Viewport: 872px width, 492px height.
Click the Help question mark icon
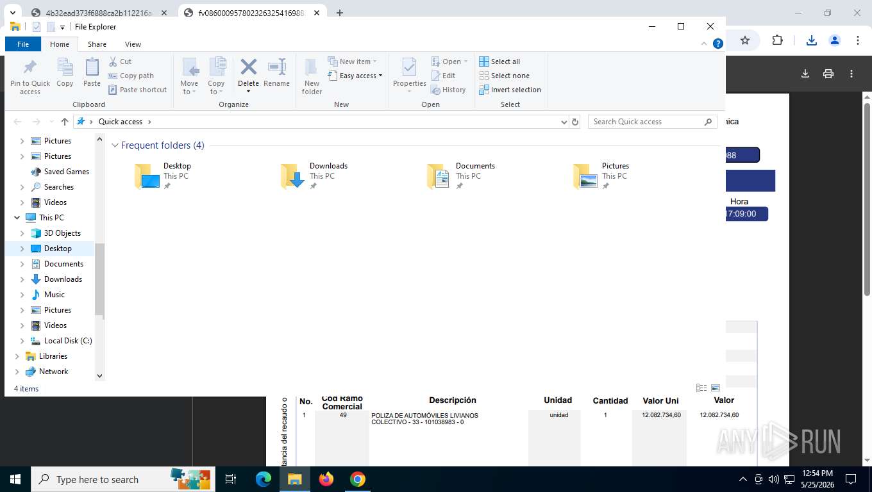(x=718, y=44)
